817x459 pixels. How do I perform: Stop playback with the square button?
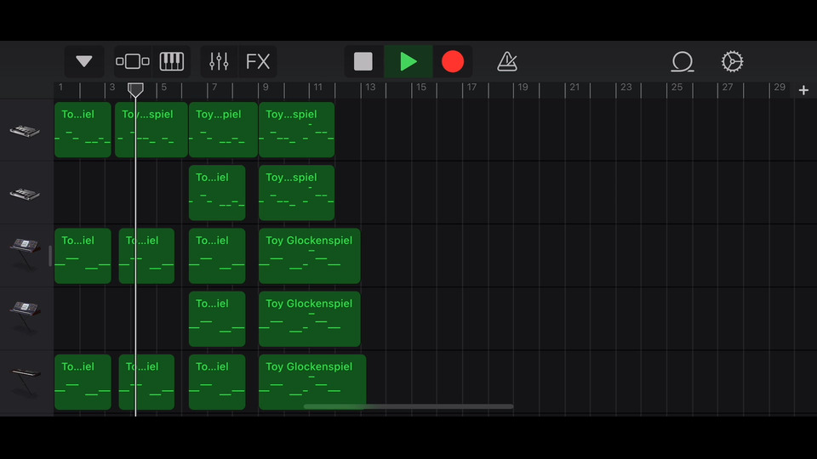[x=363, y=61]
